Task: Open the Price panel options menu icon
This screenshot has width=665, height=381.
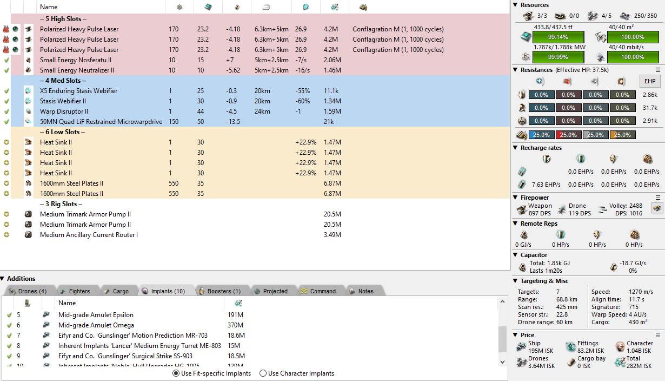Action: [x=658, y=335]
